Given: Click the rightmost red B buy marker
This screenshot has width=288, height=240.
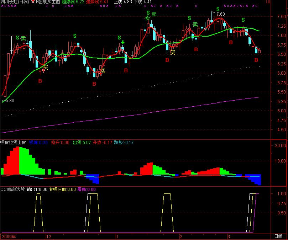Looking at the screenshot, I should coord(256,60).
